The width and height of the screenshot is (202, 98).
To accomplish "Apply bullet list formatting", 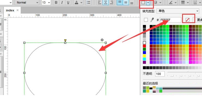I will 88,2.
